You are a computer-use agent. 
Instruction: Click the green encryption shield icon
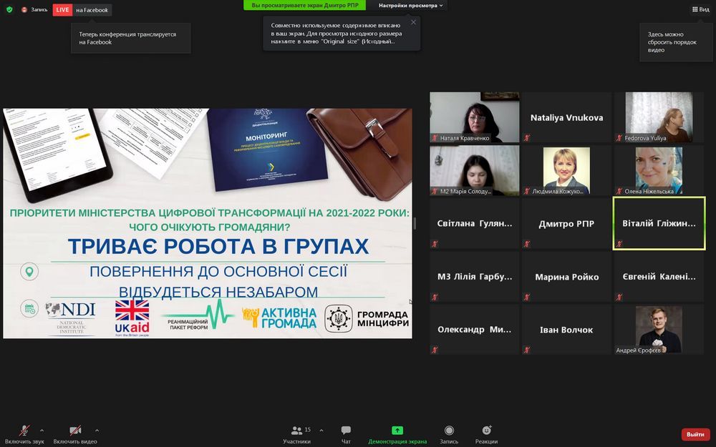[x=9, y=9]
